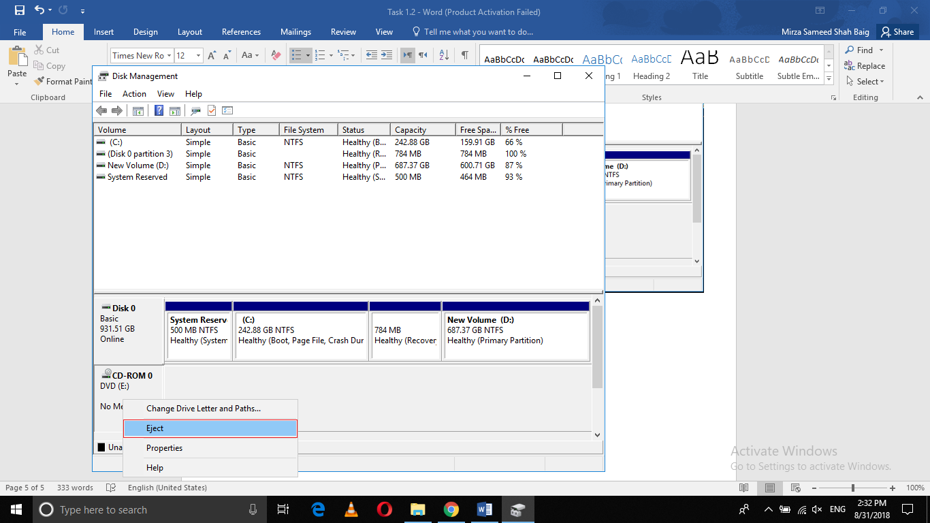Toggle the paragraph marks icon in Word
The height and width of the screenshot is (523, 930).
click(x=466, y=54)
